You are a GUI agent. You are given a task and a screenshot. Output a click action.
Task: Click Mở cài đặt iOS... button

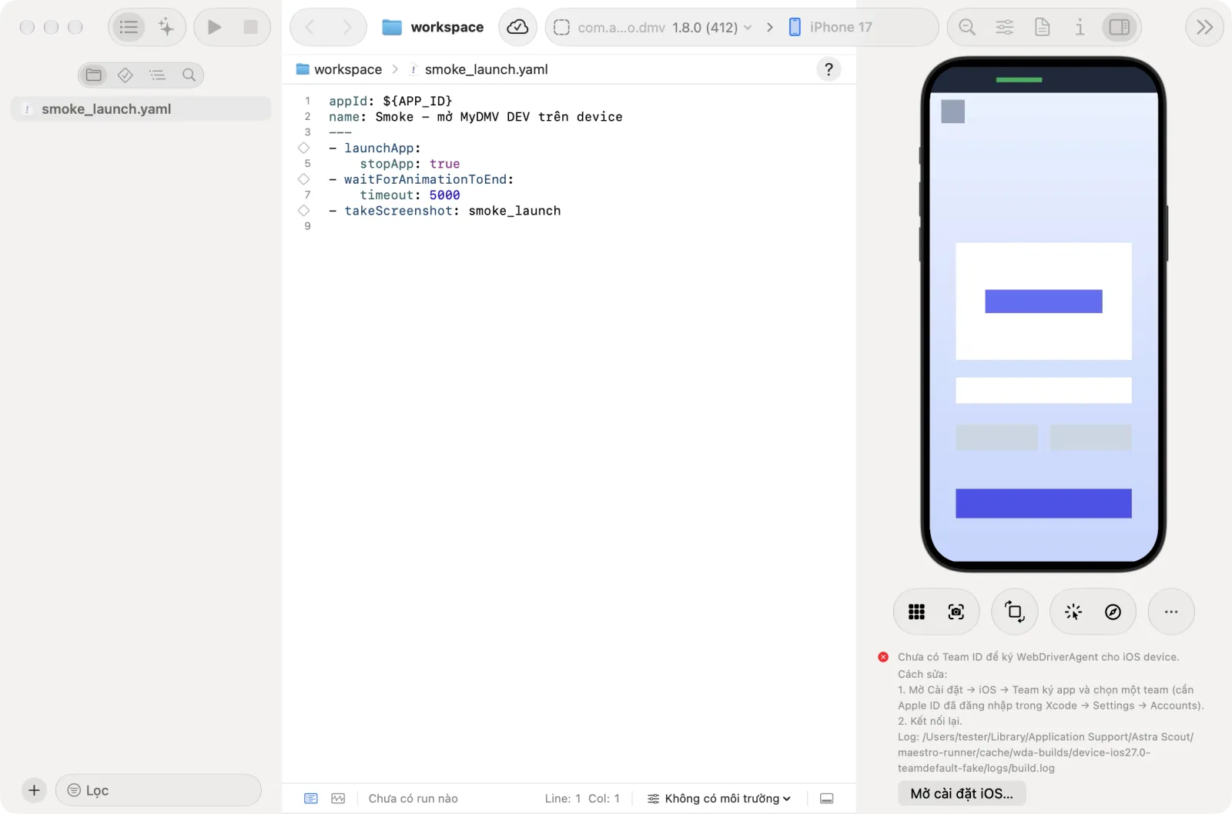pyautogui.click(x=962, y=793)
